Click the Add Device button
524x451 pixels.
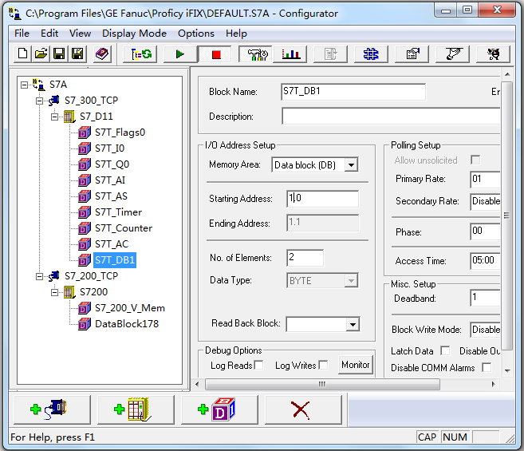pos(136,409)
